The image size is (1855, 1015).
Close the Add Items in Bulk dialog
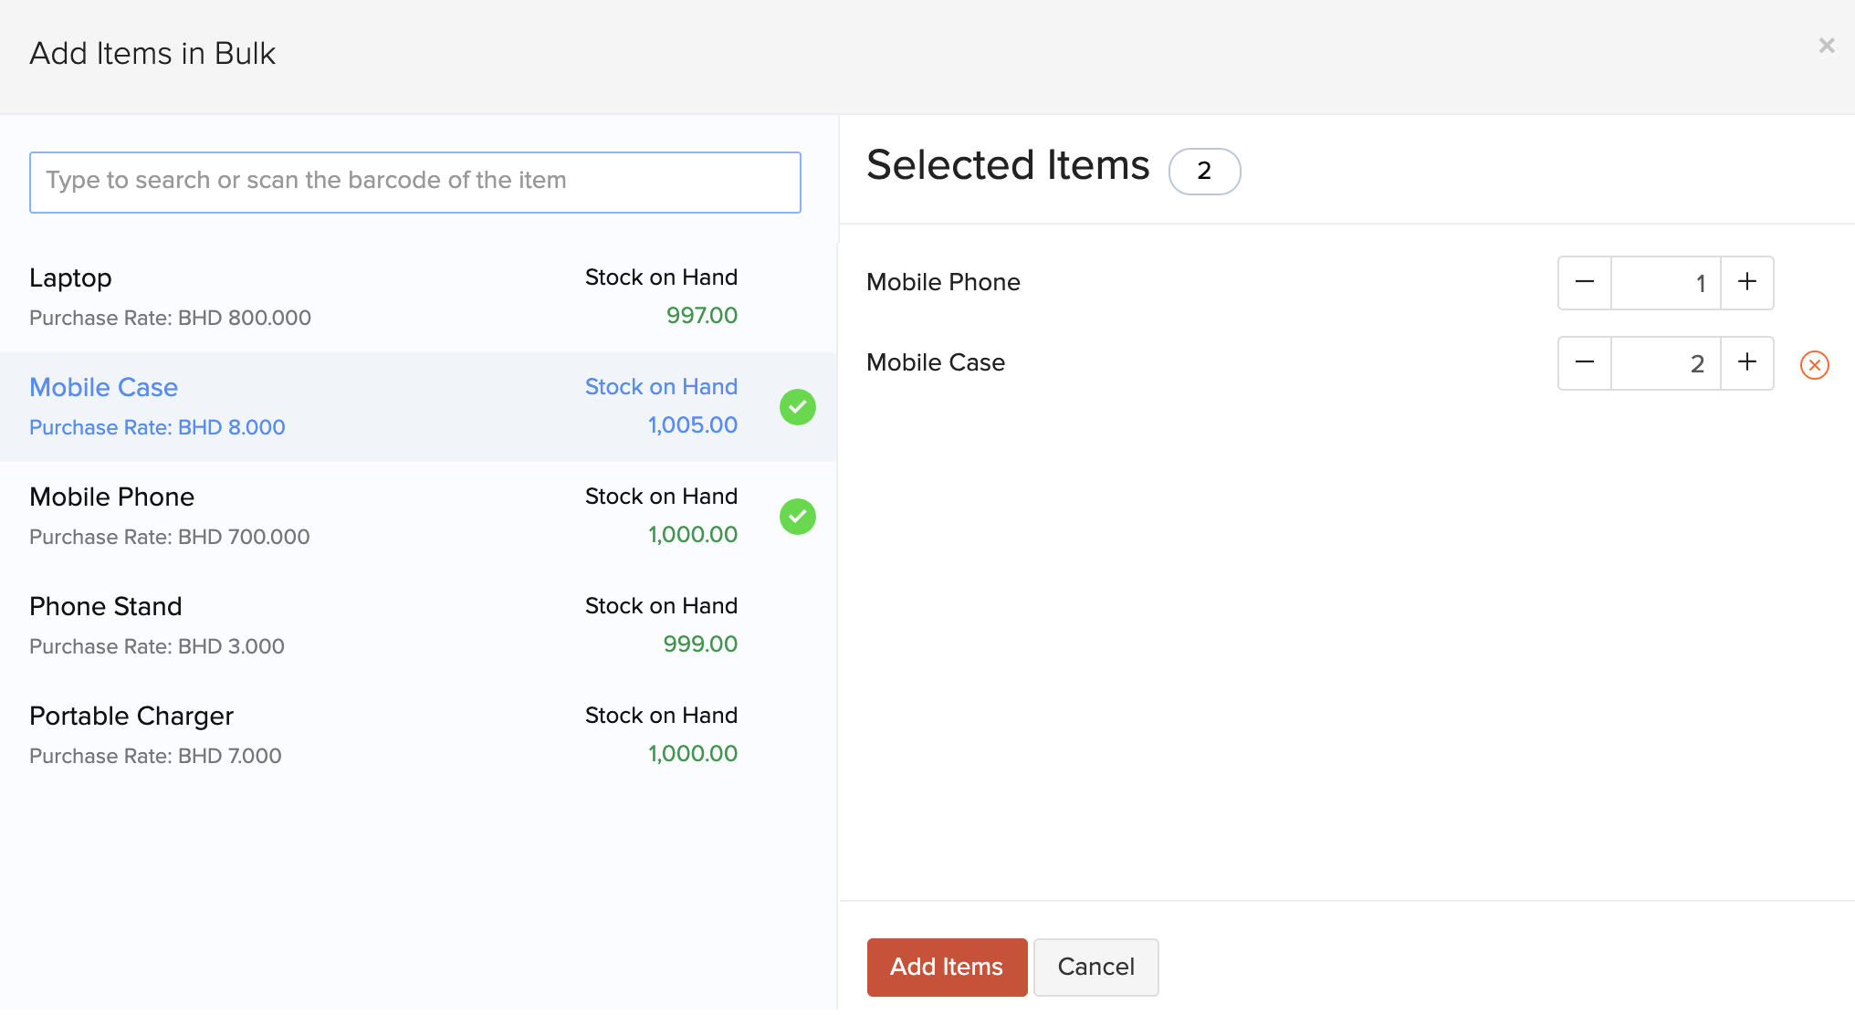pos(1826,45)
